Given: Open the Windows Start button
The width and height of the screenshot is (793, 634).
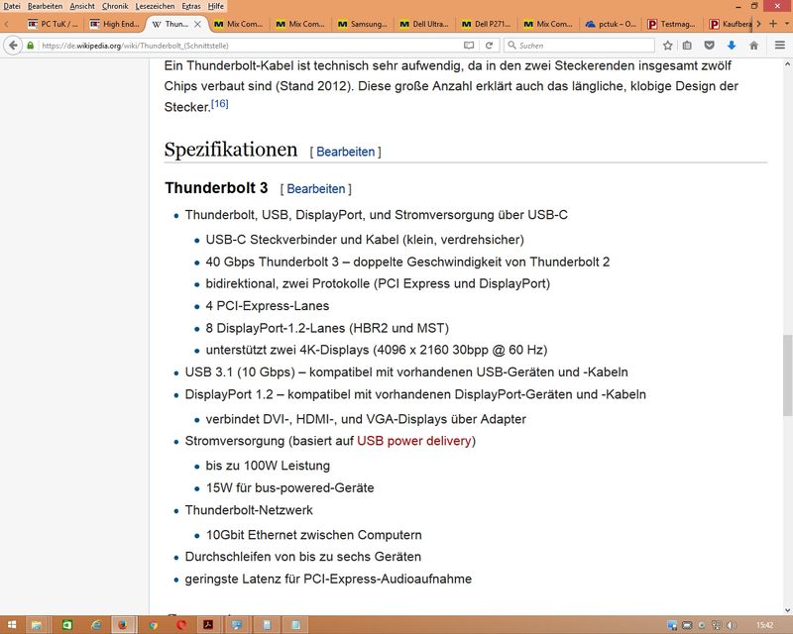Looking at the screenshot, I should pos(12,625).
